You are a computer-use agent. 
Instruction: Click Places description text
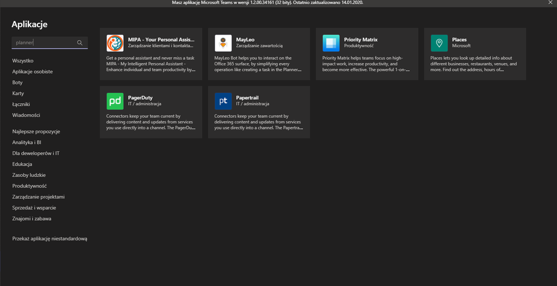[x=473, y=64]
